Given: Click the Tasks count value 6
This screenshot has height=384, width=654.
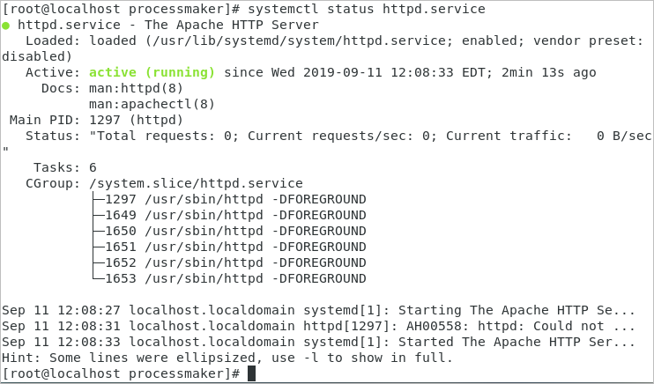Looking at the screenshot, I should [x=93, y=167].
